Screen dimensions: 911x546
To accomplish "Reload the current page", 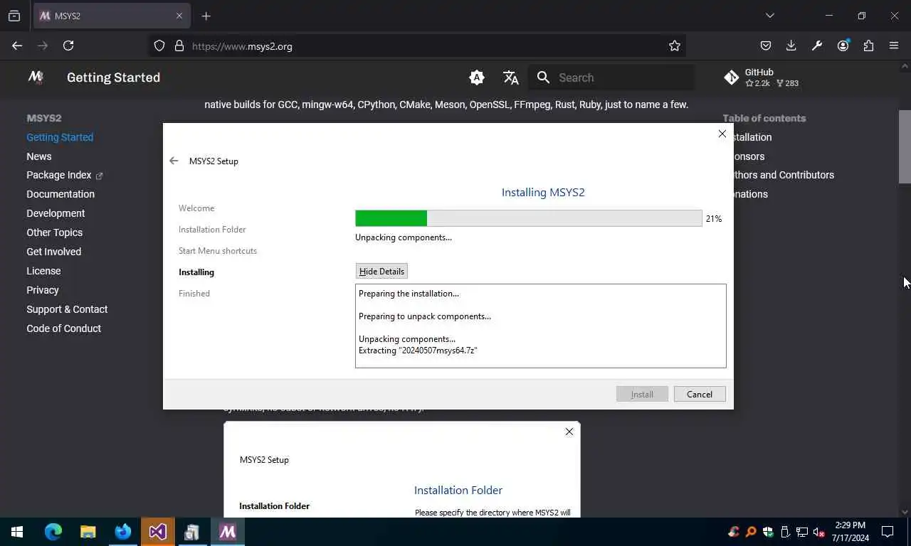I will click(x=68, y=45).
